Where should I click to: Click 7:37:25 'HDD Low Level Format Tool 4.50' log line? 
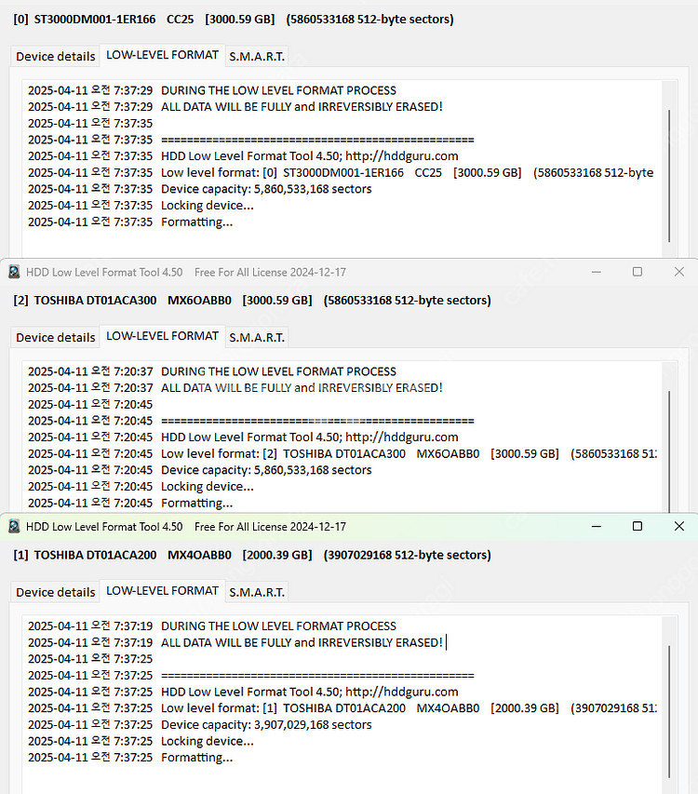[x=243, y=692]
